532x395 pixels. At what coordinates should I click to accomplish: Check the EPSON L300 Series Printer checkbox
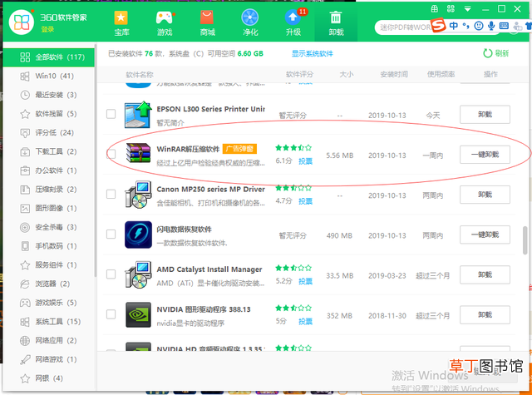pyautogui.click(x=111, y=114)
